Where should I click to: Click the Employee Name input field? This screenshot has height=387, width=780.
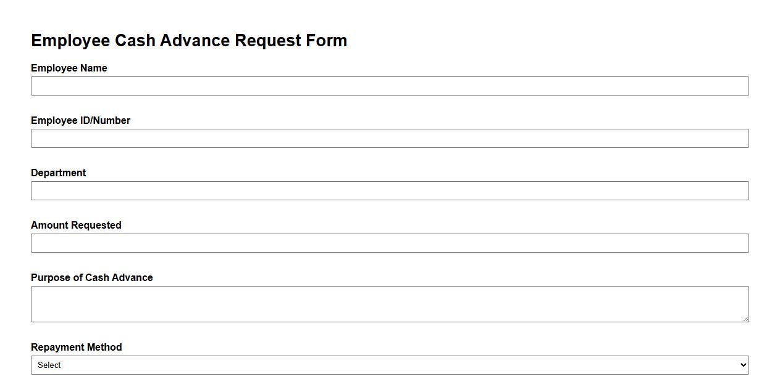[389, 86]
